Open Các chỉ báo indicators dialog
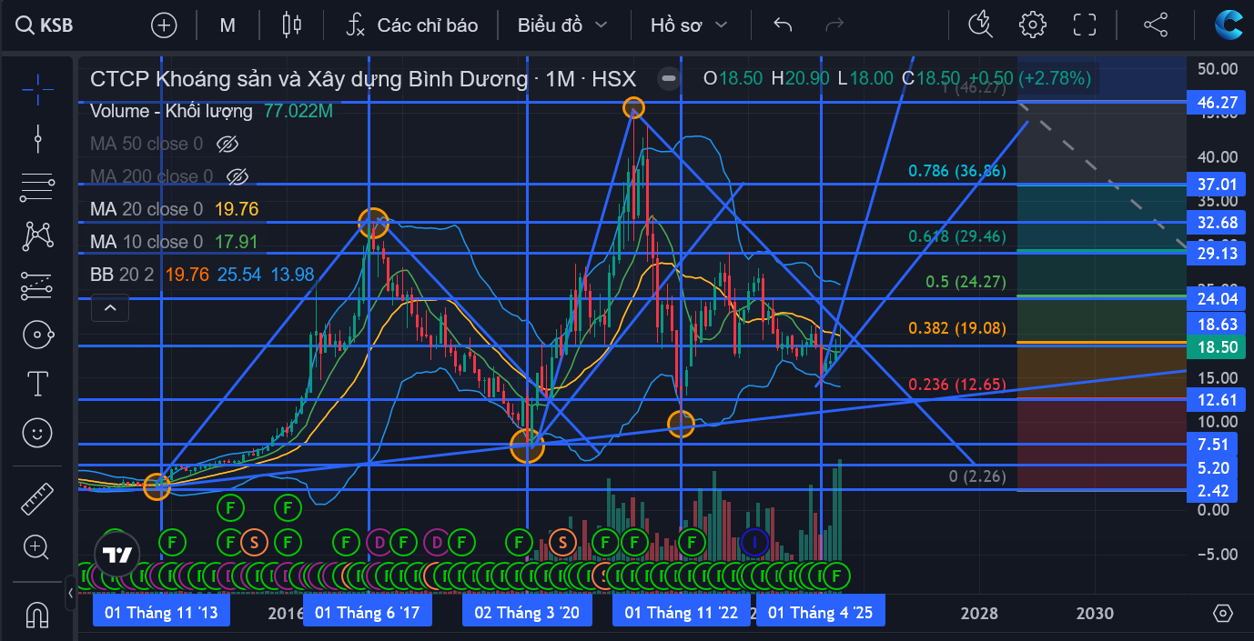This screenshot has height=641, width=1254. click(x=412, y=25)
